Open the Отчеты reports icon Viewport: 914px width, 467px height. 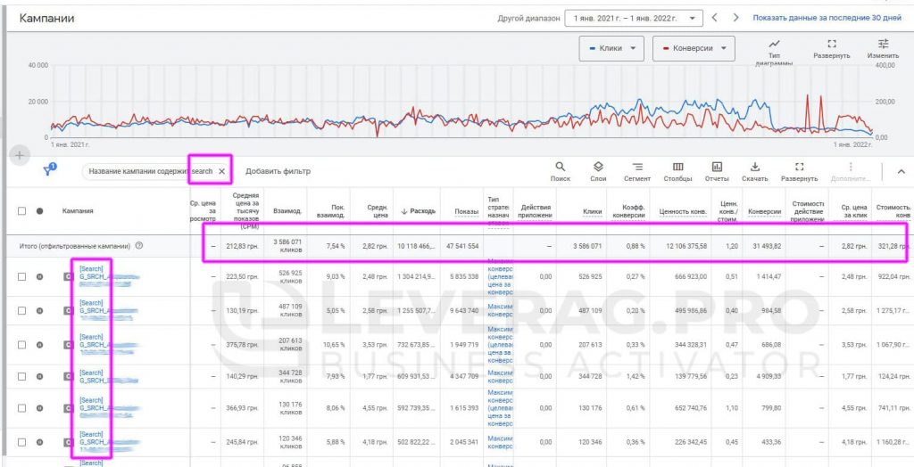click(x=717, y=172)
